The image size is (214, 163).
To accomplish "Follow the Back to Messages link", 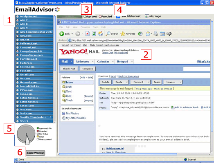I will coord(128,76).
